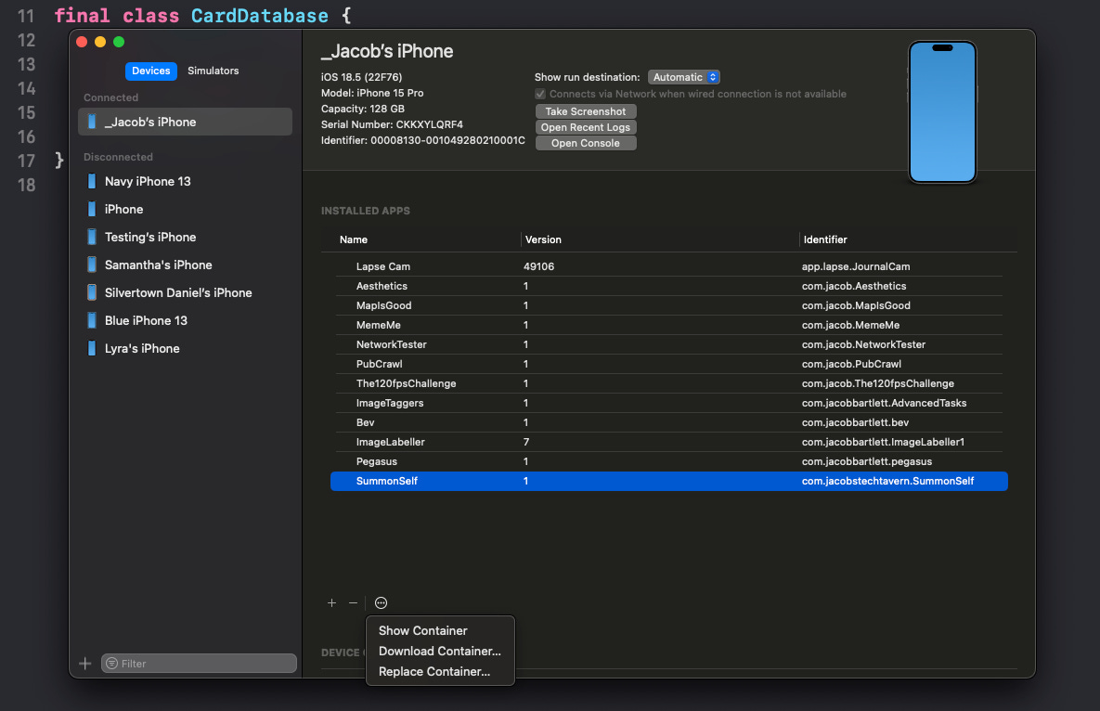Select Samantha's iPhone device
Screen dimensions: 1100x711
pyautogui.click(x=186, y=265)
